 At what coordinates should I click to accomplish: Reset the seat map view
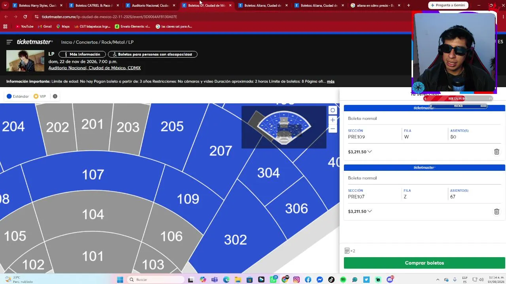tap(332, 110)
